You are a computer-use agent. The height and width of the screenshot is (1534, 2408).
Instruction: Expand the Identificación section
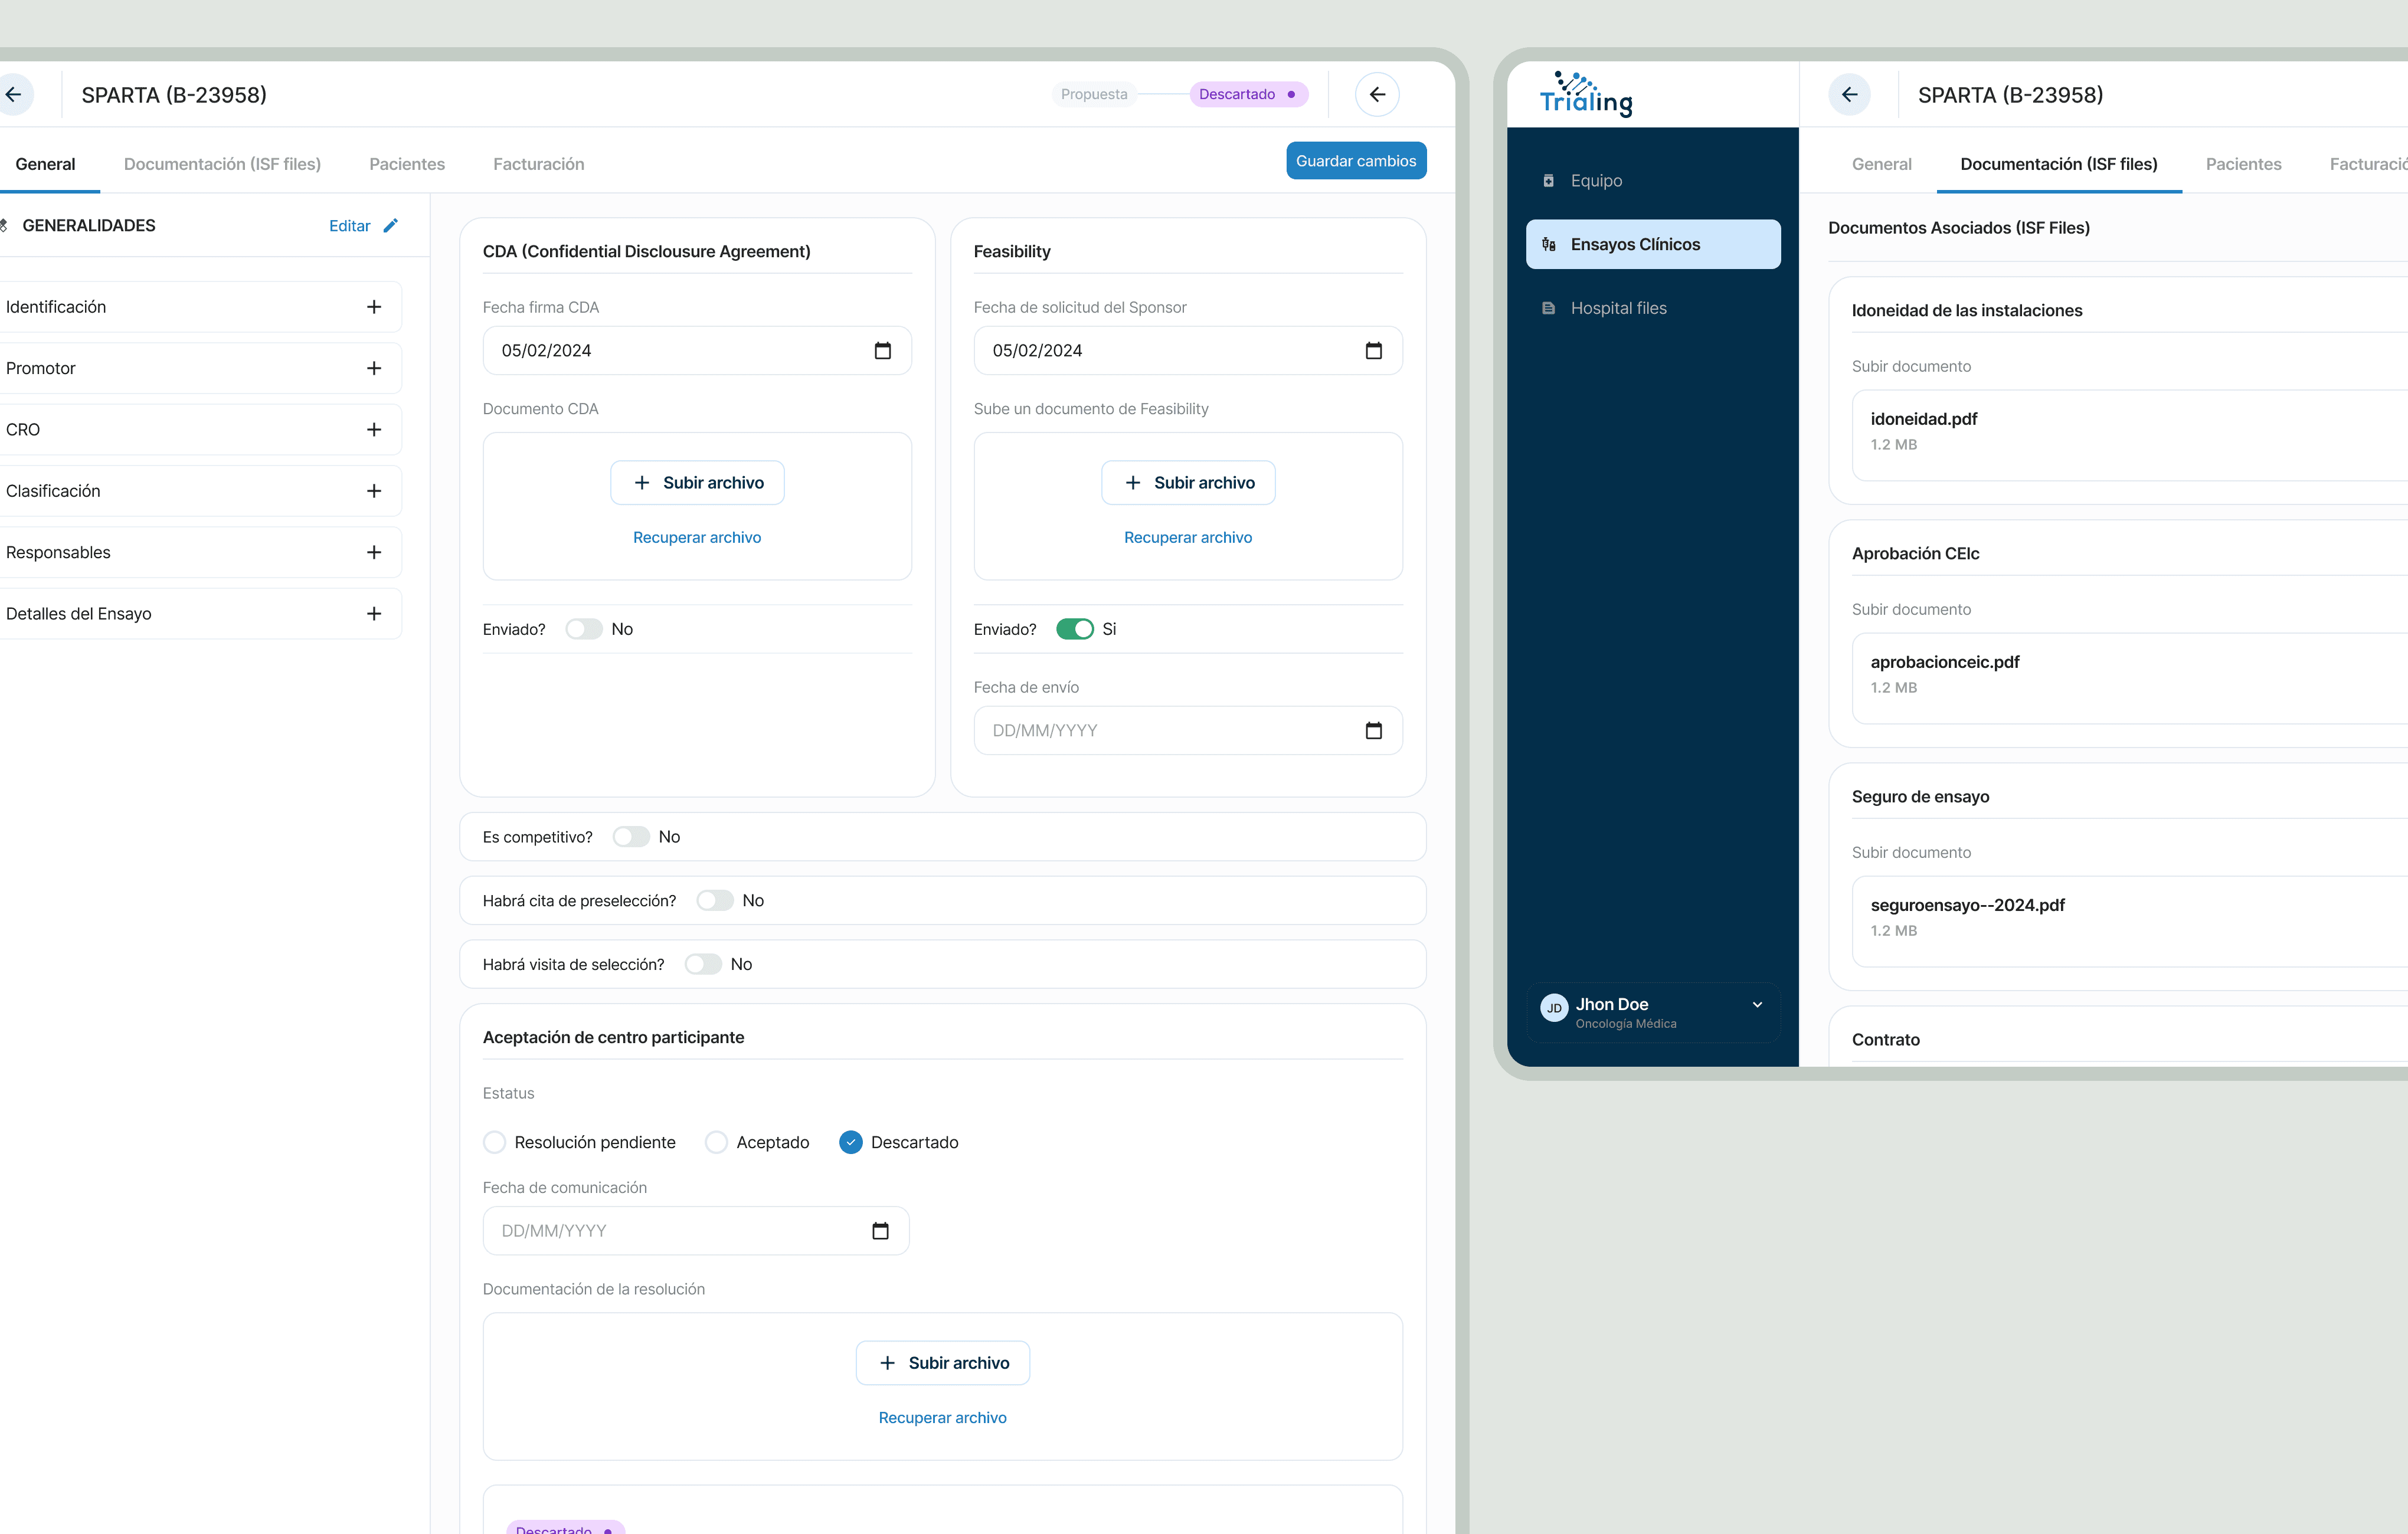click(x=374, y=307)
